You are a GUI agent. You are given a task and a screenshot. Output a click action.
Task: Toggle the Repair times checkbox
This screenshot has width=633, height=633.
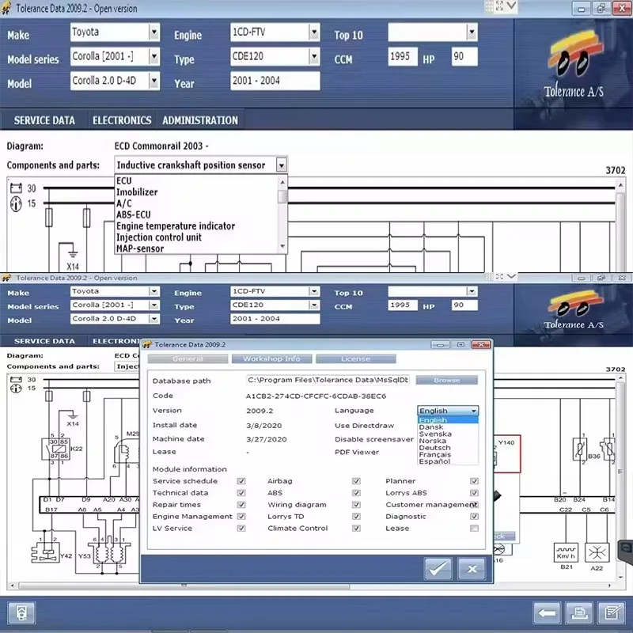coord(241,504)
